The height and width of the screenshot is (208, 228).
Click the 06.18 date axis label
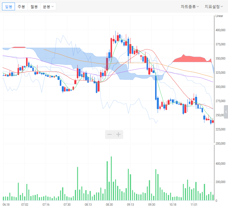[6, 204]
